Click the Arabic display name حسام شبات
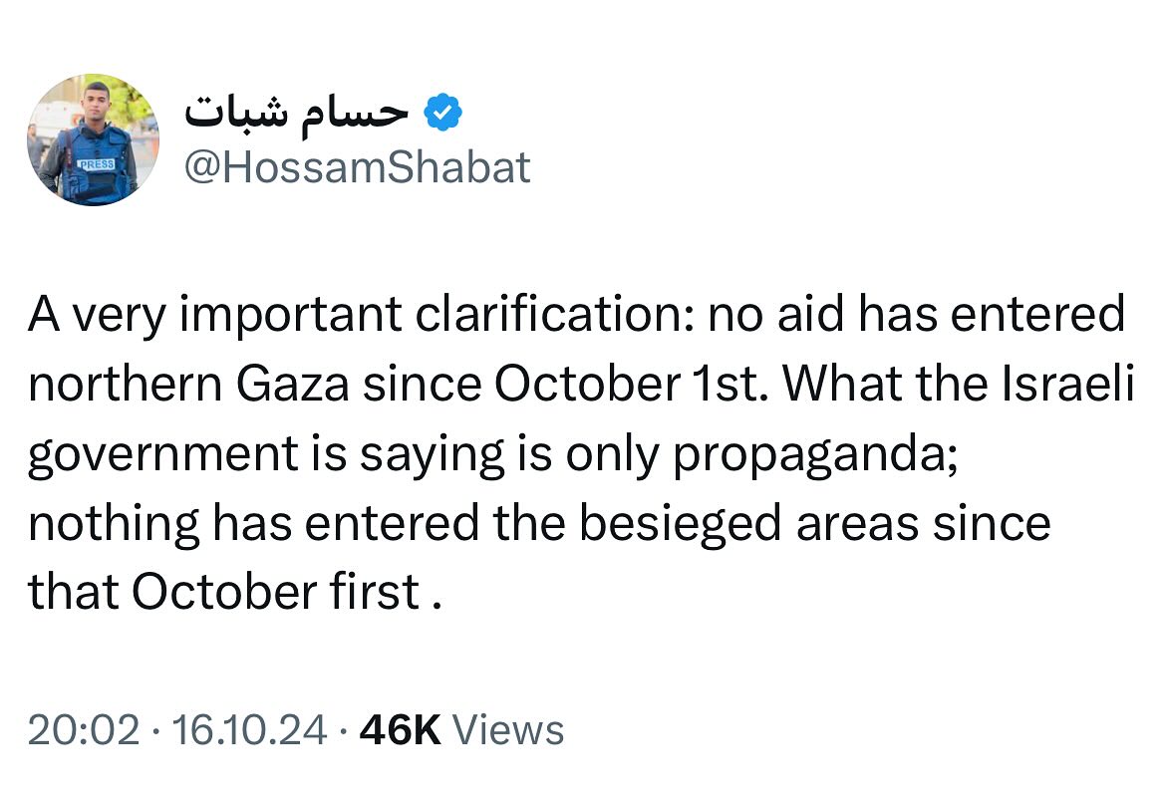 (x=296, y=114)
